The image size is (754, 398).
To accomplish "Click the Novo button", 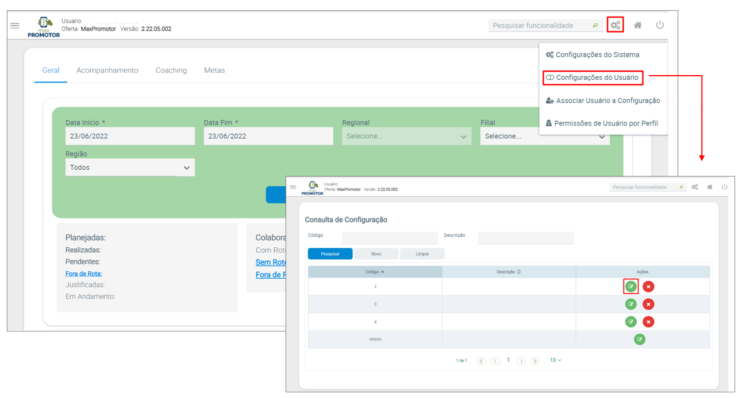I will pos(376,253).
